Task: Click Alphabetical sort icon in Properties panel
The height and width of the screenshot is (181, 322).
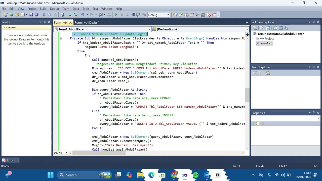Action: point(257,123)
